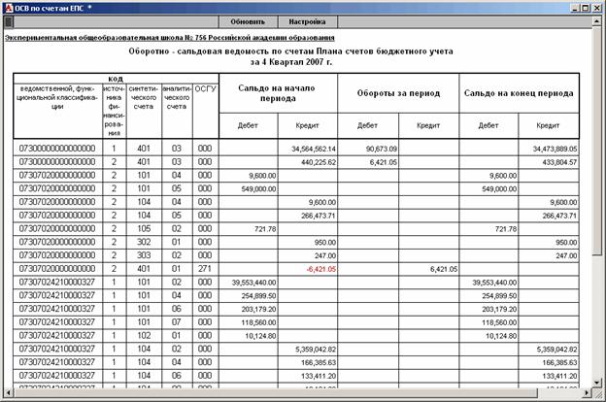Close the ОСВ по счетам window
The height and width of the screenshot is (402, 606).
594,6
